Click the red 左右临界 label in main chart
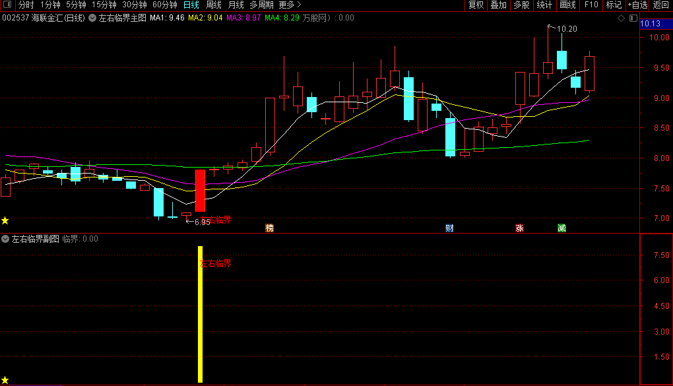The height and width of the screenshot is (386, 673). (216, 220)
